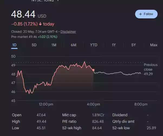This screenshot has height=136, width=163.
Task: Open the Disclaimer link
Action: [68, 32]
